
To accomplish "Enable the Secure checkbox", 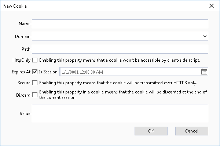I will [35, 83].
